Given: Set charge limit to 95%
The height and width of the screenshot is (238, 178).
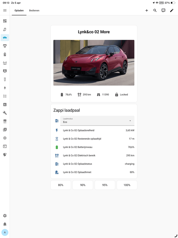Looking at the screenshot, I should coord(105,185).
